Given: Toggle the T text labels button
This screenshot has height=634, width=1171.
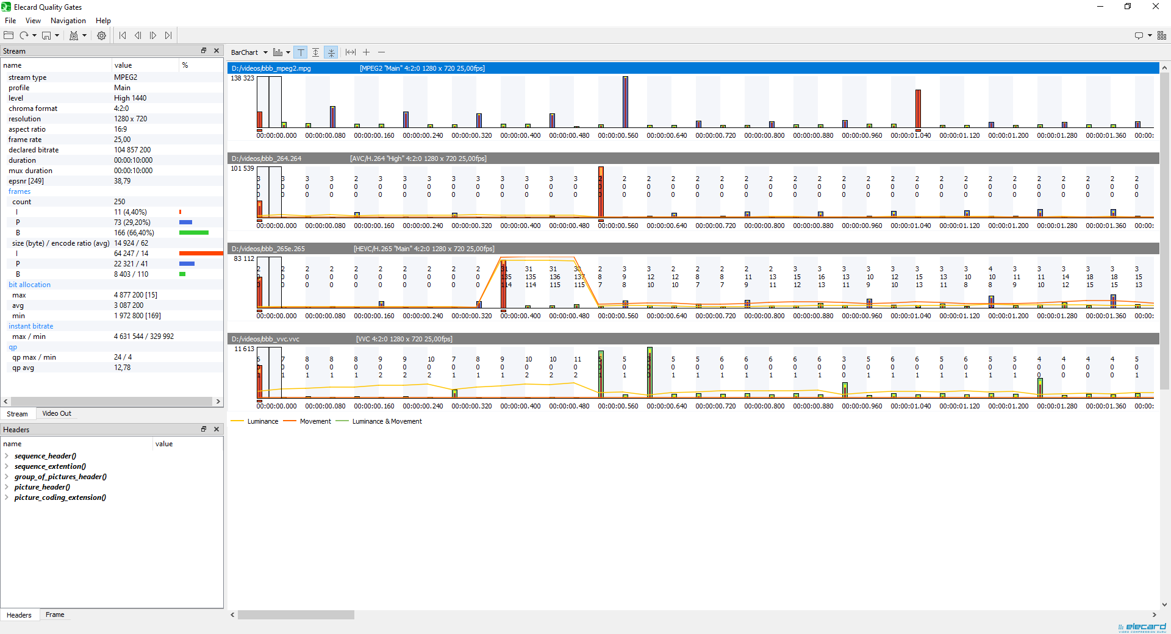Looking at the screenshot, I should click(x=301, y=52).
